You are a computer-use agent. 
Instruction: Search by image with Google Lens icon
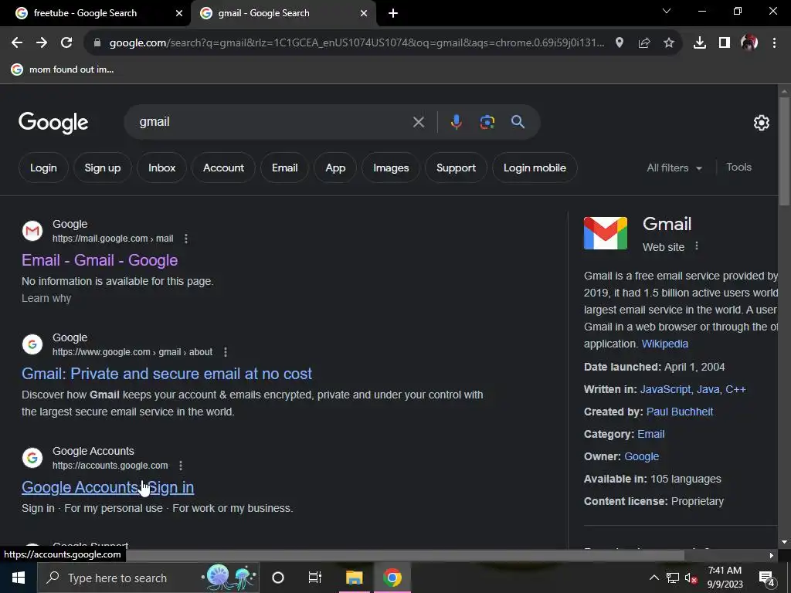point(487,122)
